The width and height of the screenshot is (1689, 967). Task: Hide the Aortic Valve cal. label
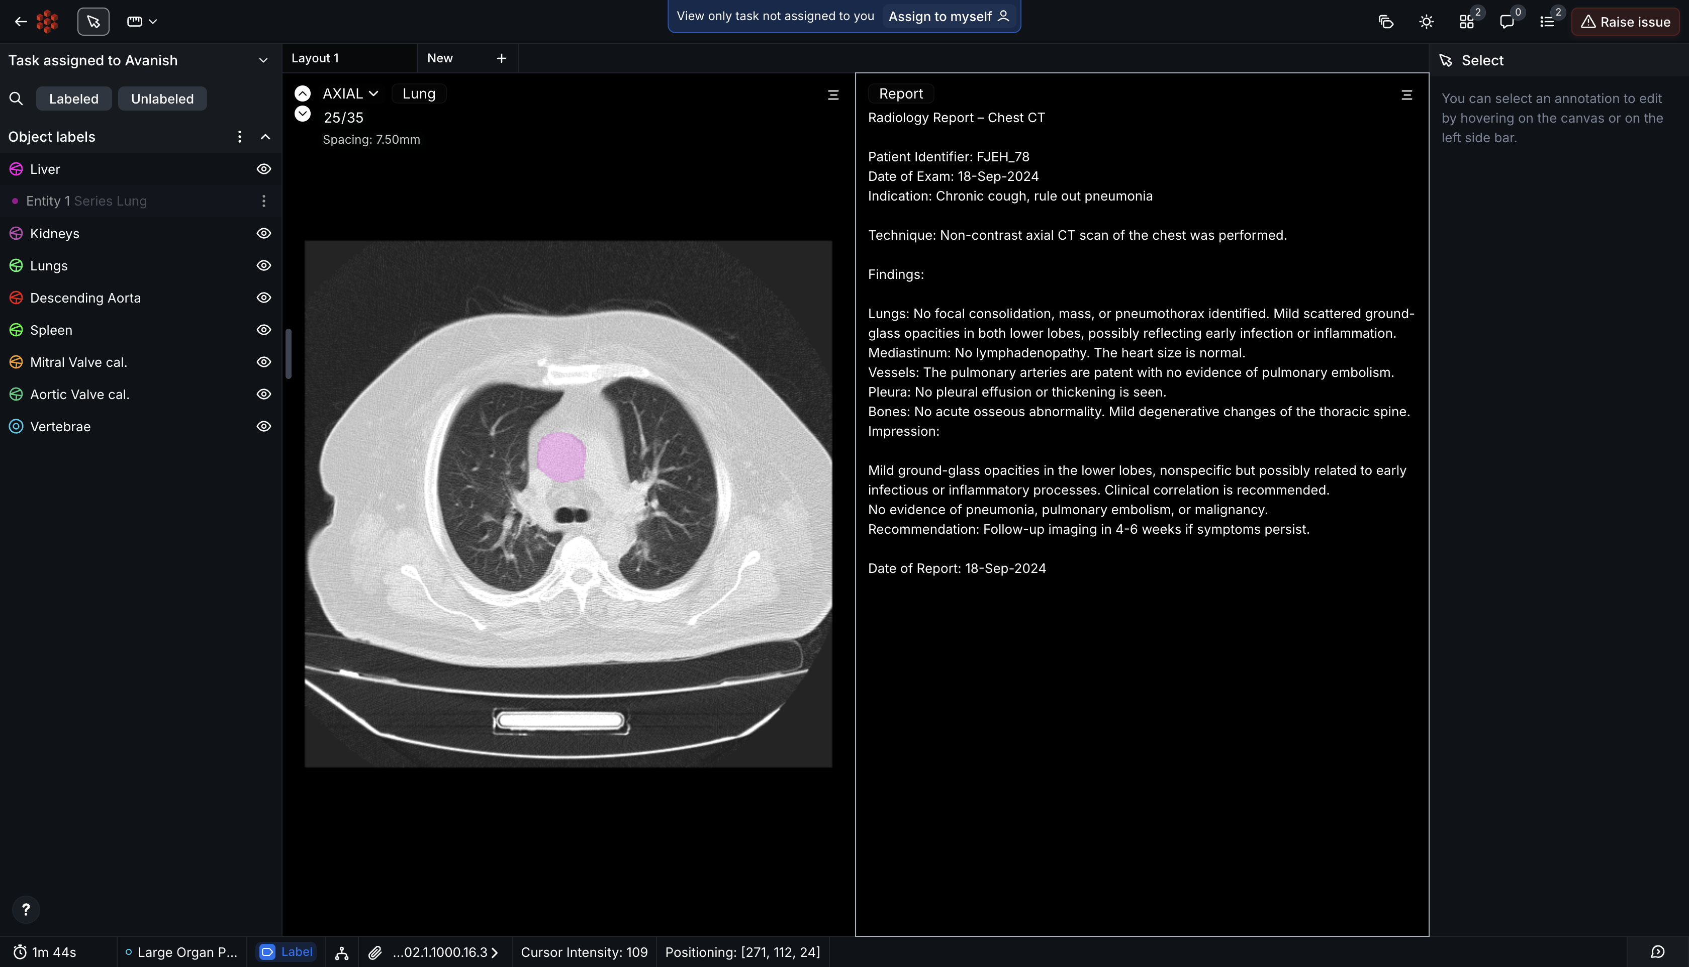(264, 395)
